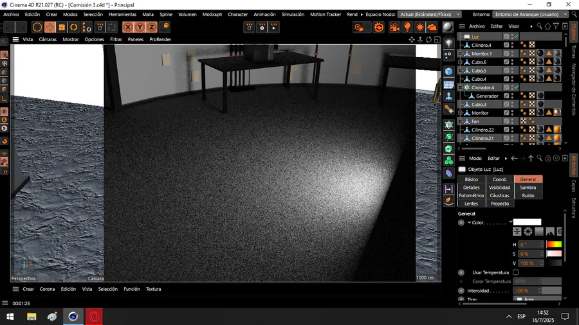Click animation dot next to Color
This screenshot has height=325, width=579.
tap(461, 223)
